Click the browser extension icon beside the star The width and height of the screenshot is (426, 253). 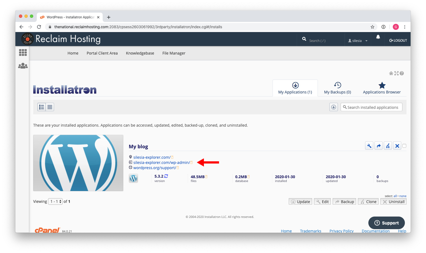click(x=383, y=27)
